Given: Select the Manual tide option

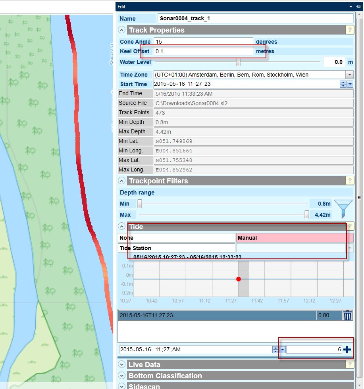Looking at the screenshot, I should click(x=295, y=238).
